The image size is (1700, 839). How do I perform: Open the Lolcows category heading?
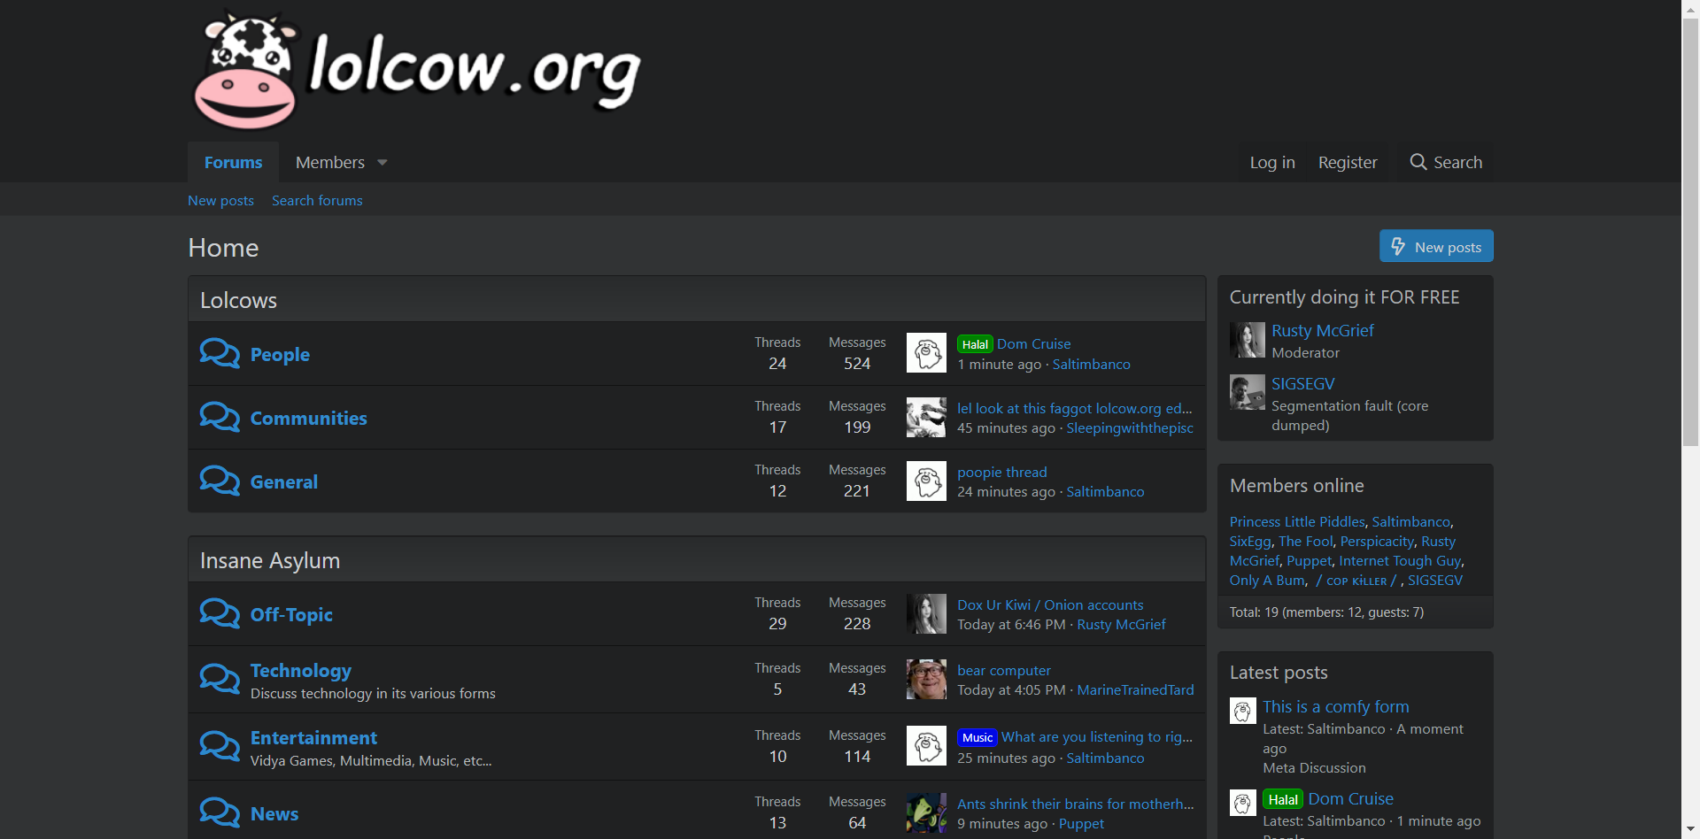click(x=238, y=300)
